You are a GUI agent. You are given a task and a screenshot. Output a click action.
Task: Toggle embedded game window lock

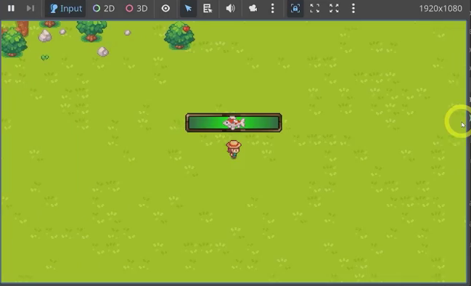click(295, 9)
